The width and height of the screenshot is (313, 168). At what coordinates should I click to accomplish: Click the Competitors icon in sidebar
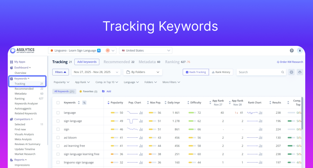click(x=11, y=119)
